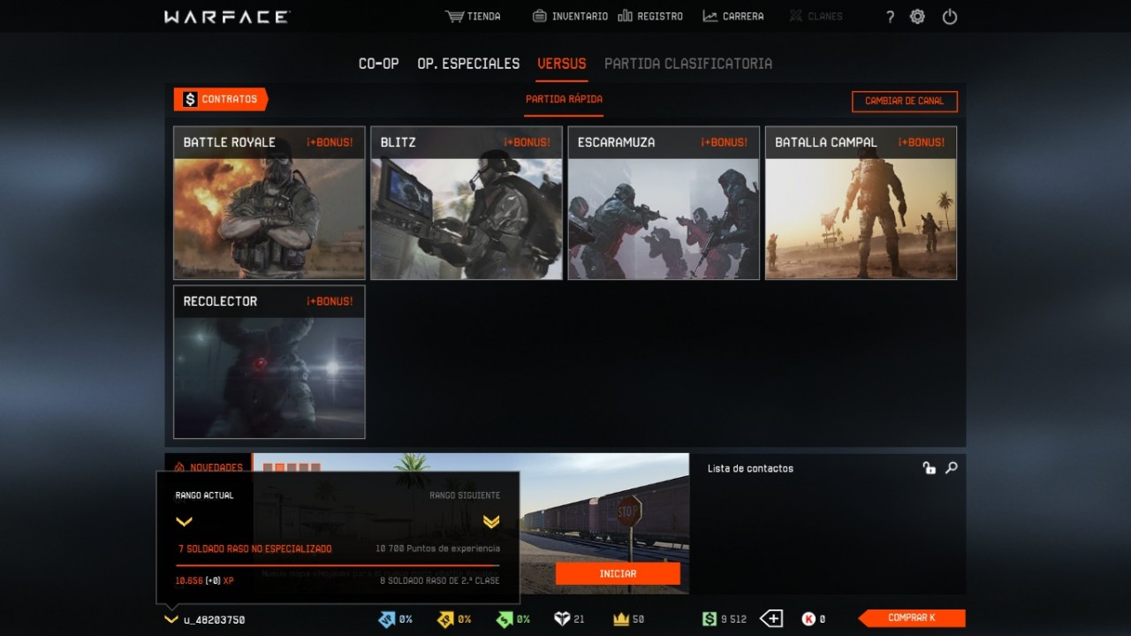The height and width of the screenshot is (636, 1131).
Task: Select the Recolector mode card
Action: click(269, 362)
